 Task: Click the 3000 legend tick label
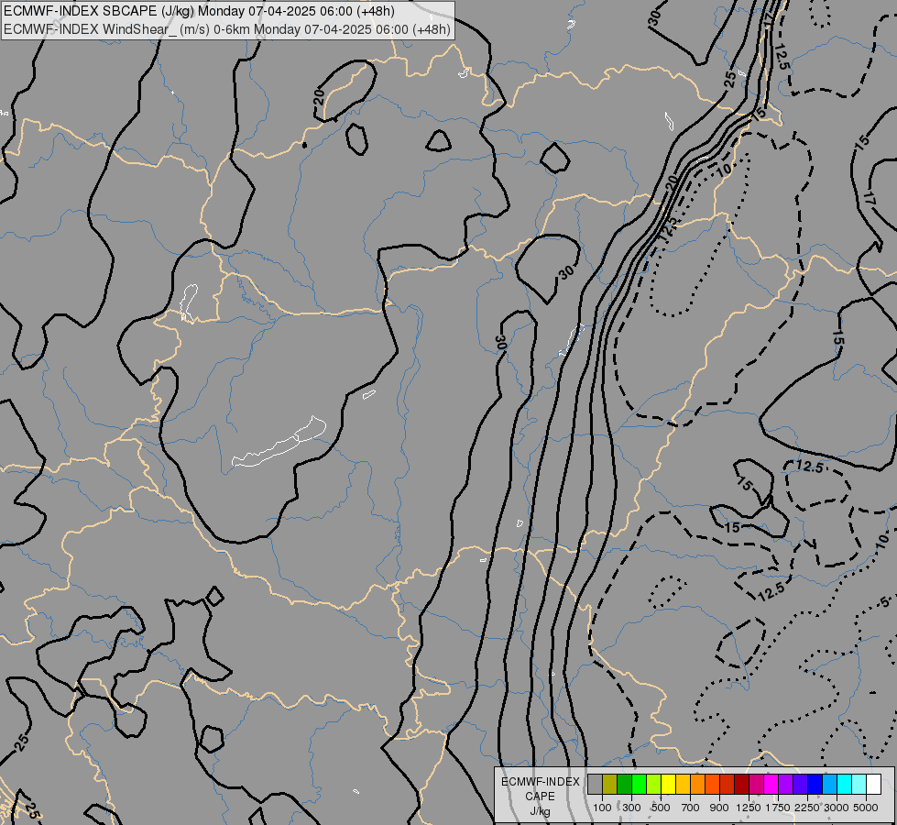837,808
